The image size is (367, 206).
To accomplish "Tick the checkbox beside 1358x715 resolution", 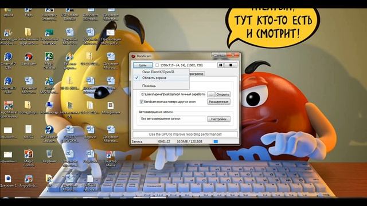I will point(157,65).
